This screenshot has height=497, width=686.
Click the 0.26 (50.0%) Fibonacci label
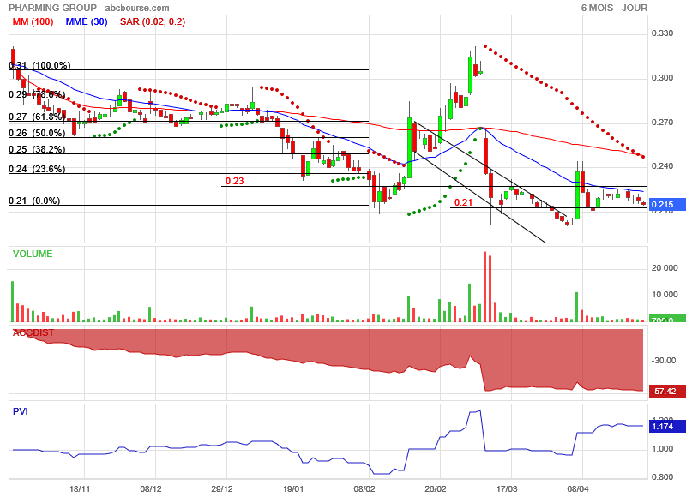click(37, 133)
